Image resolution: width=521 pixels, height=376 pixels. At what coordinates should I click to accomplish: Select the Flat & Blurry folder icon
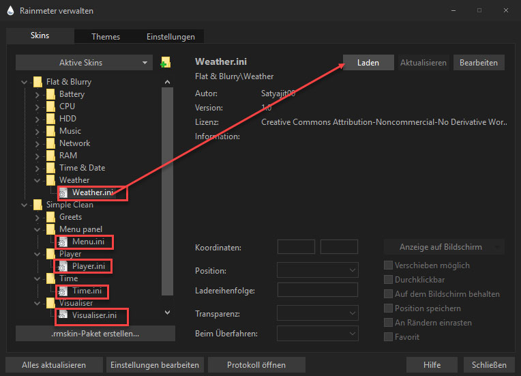click(x=38, y=82)
